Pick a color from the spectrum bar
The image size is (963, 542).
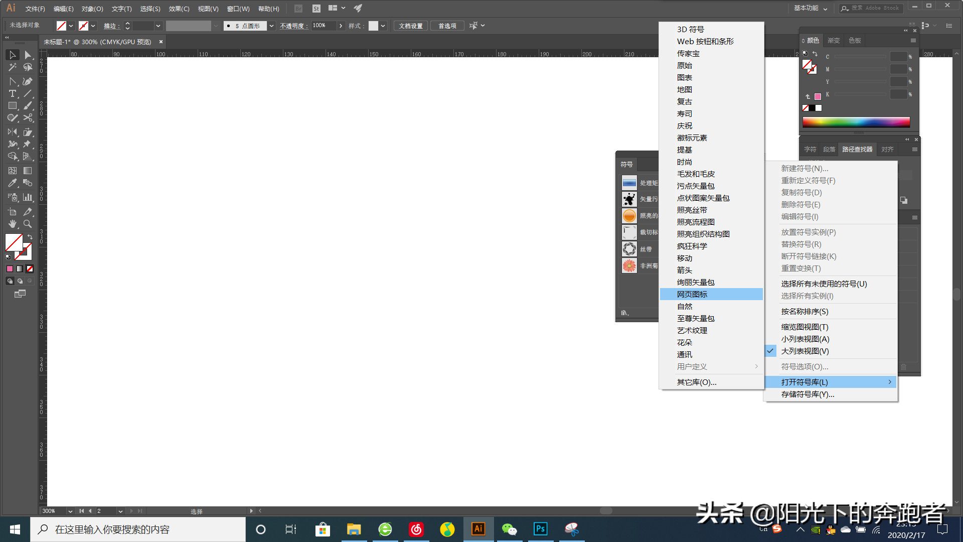pos(856,121)
